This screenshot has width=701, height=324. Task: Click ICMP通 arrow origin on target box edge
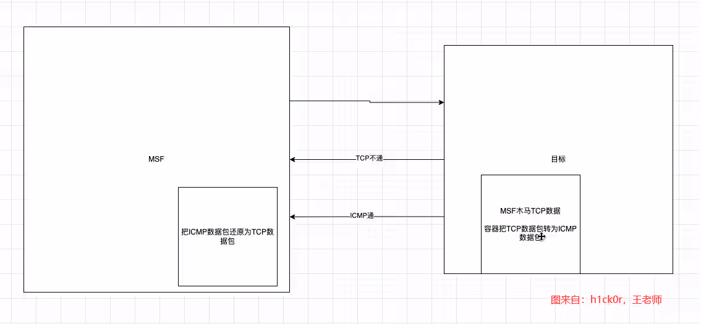coord(444,217)
